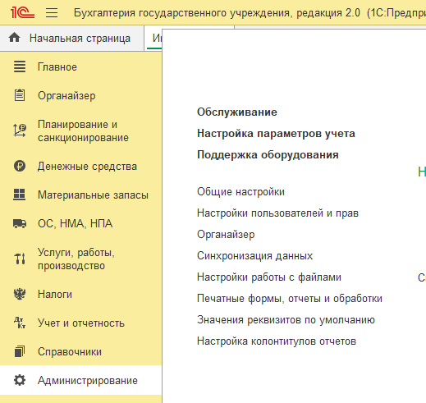Click the Справочники documents icon

pos(20,351)
